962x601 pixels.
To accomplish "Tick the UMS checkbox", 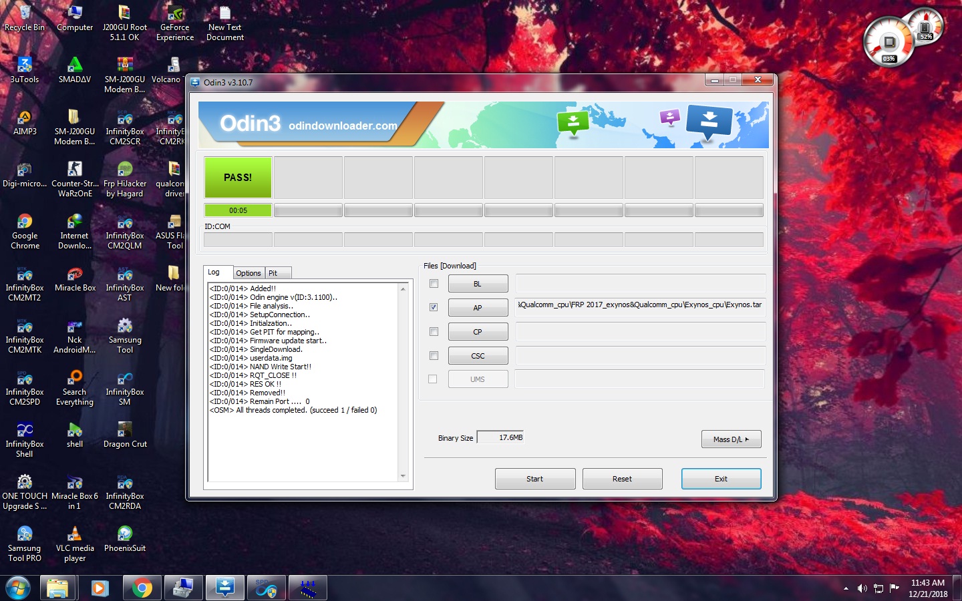I will pos(433,379).
